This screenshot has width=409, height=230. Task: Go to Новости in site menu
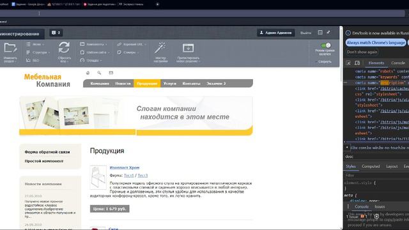(123, 84)
